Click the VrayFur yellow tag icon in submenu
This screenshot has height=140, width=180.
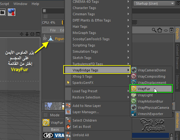click(x=134, y=89)
